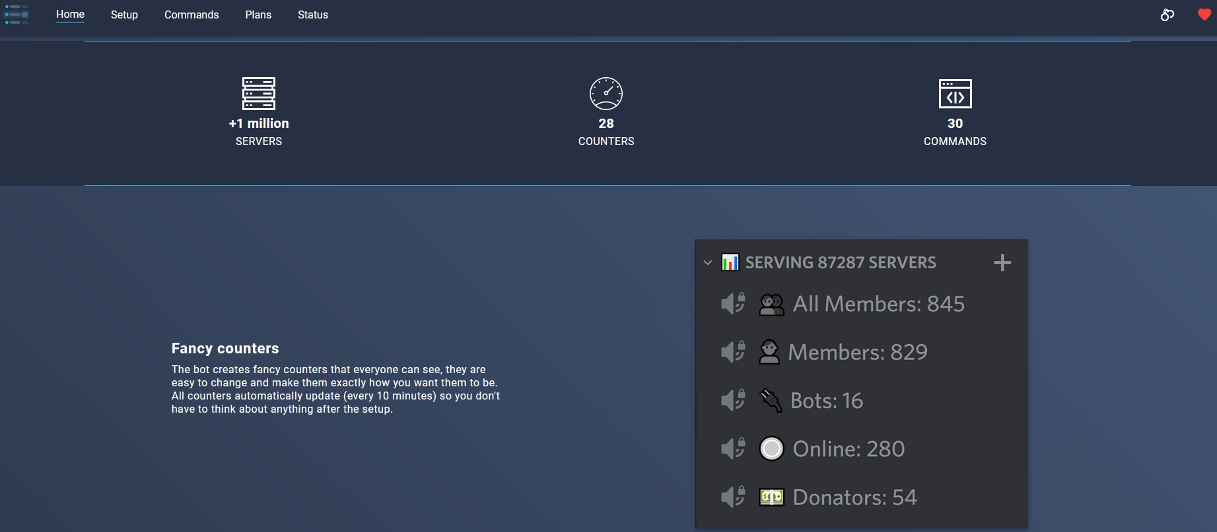
Task: Click locked voice icon beside All Members
Action: pos(733,304)
